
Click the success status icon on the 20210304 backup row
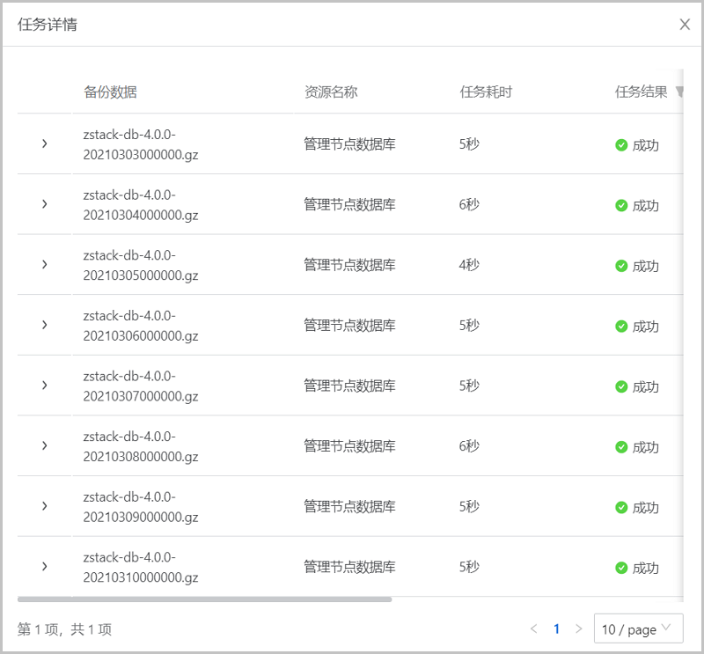click(620, 204)
